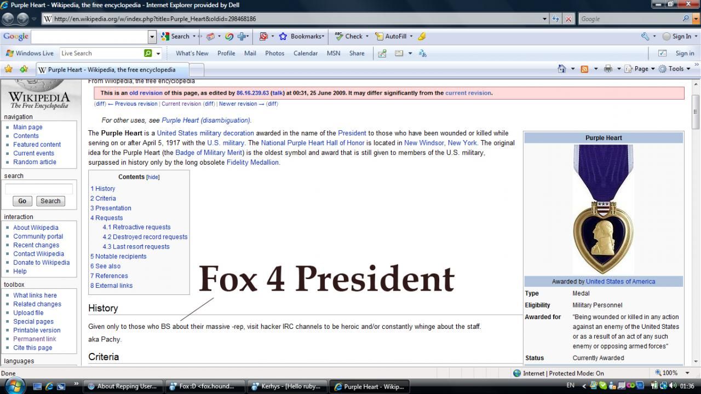Viewport: 701px width, 394px height.
Task: Run the Google Toolbar spell Check
Action: pyautogui.click(x=348, y=36)
